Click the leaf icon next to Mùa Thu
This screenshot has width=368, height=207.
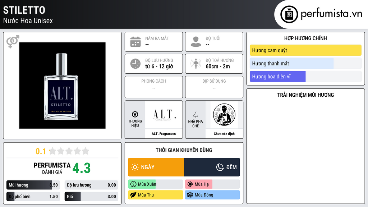tap(133, 195)
